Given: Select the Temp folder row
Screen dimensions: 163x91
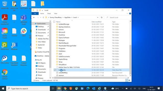Looking at the screenshot, I should (91, 62).
